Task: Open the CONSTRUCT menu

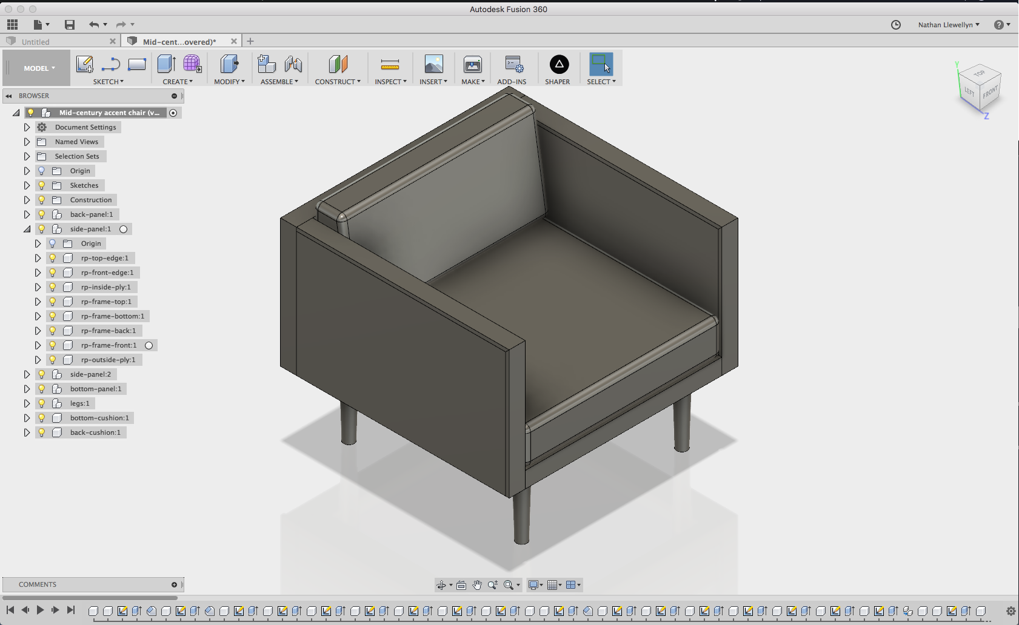Action: tap(338, 82)
